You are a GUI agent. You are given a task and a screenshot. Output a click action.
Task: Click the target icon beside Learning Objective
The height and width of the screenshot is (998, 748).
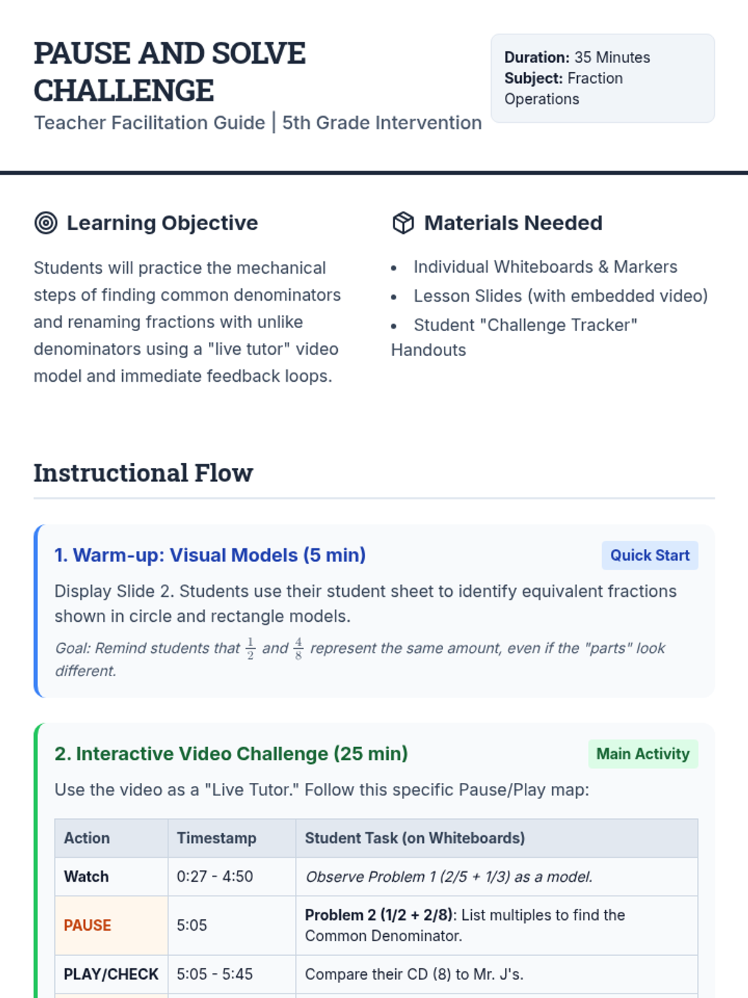coord(46,223)
